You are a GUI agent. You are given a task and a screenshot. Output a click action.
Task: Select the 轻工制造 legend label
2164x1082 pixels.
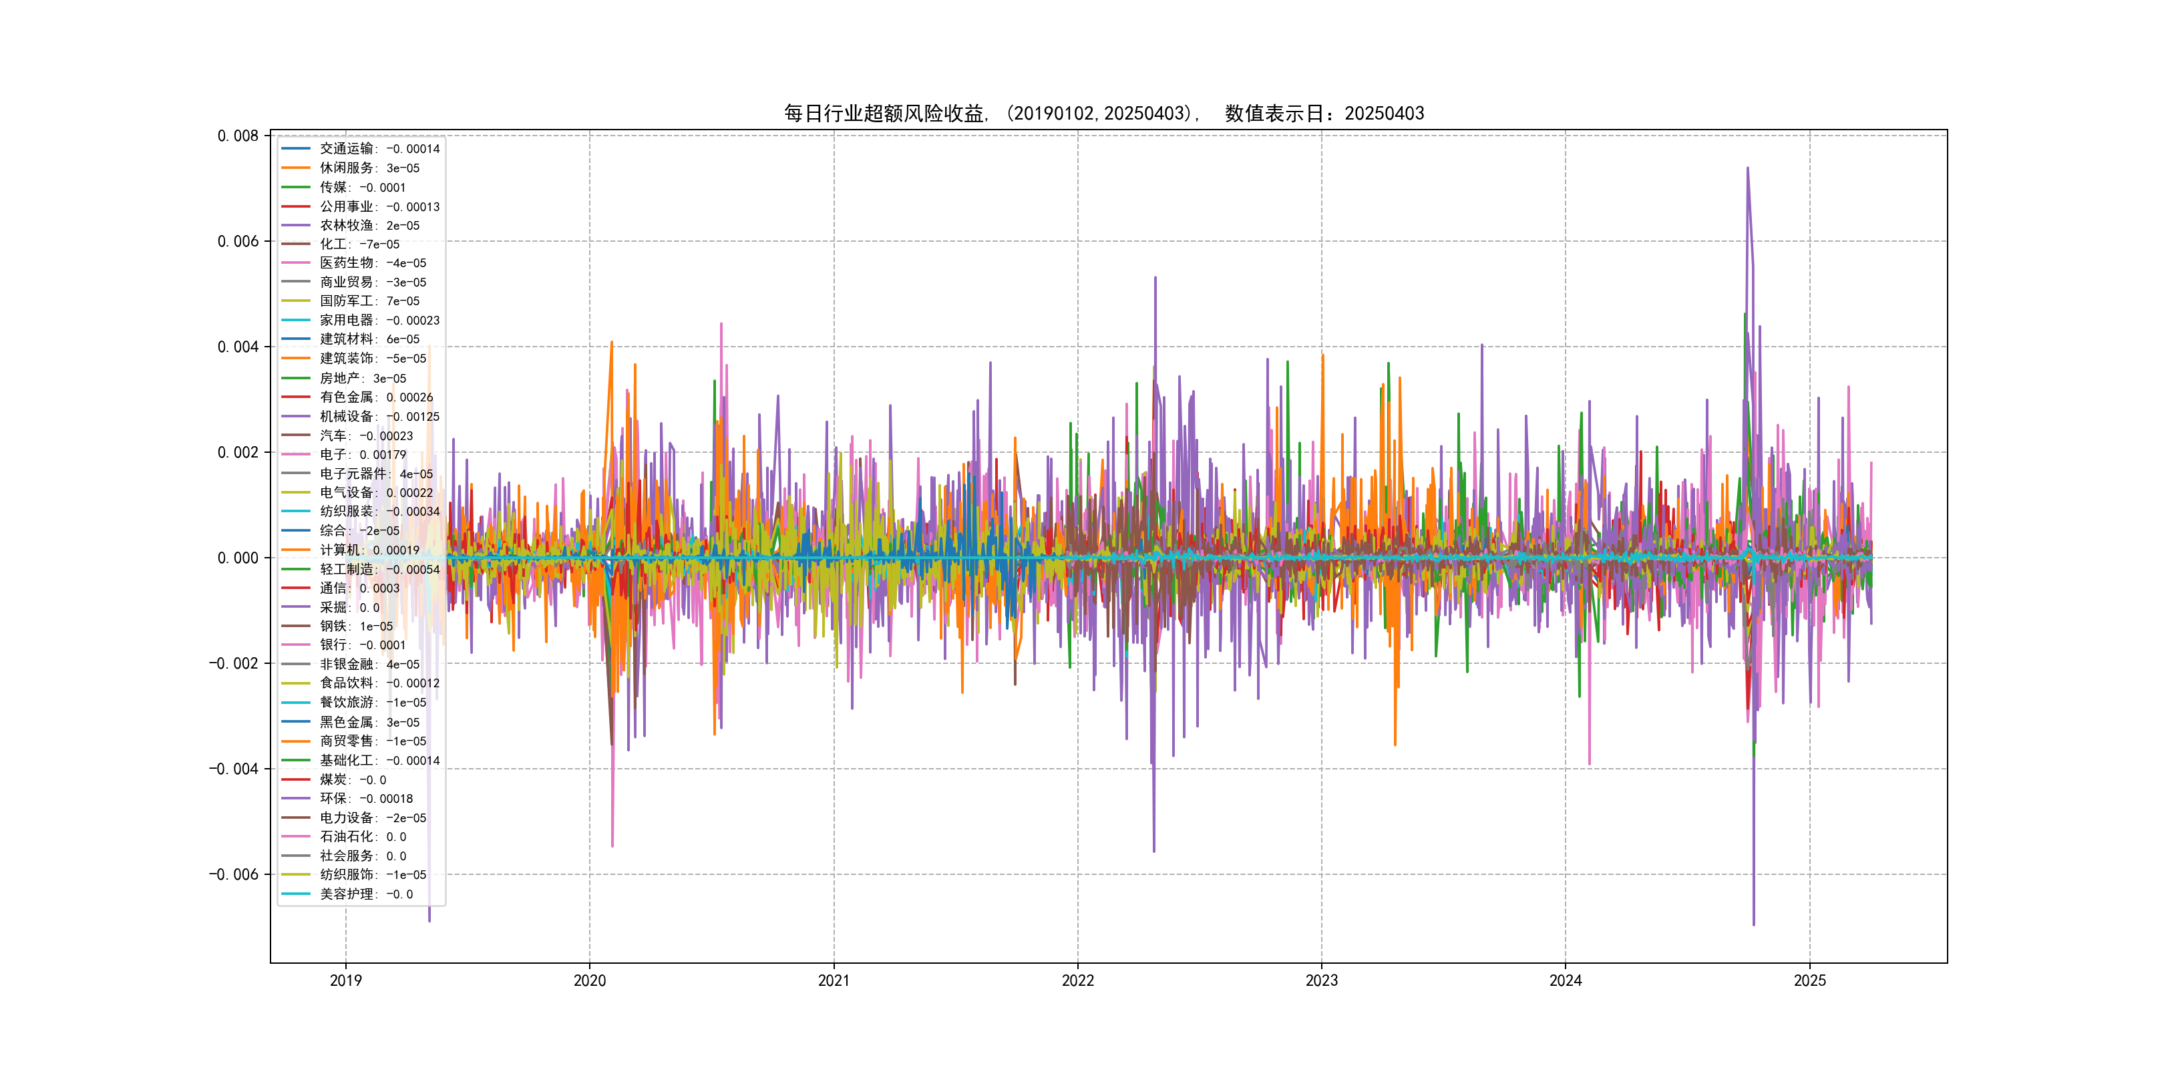(346, 570)
